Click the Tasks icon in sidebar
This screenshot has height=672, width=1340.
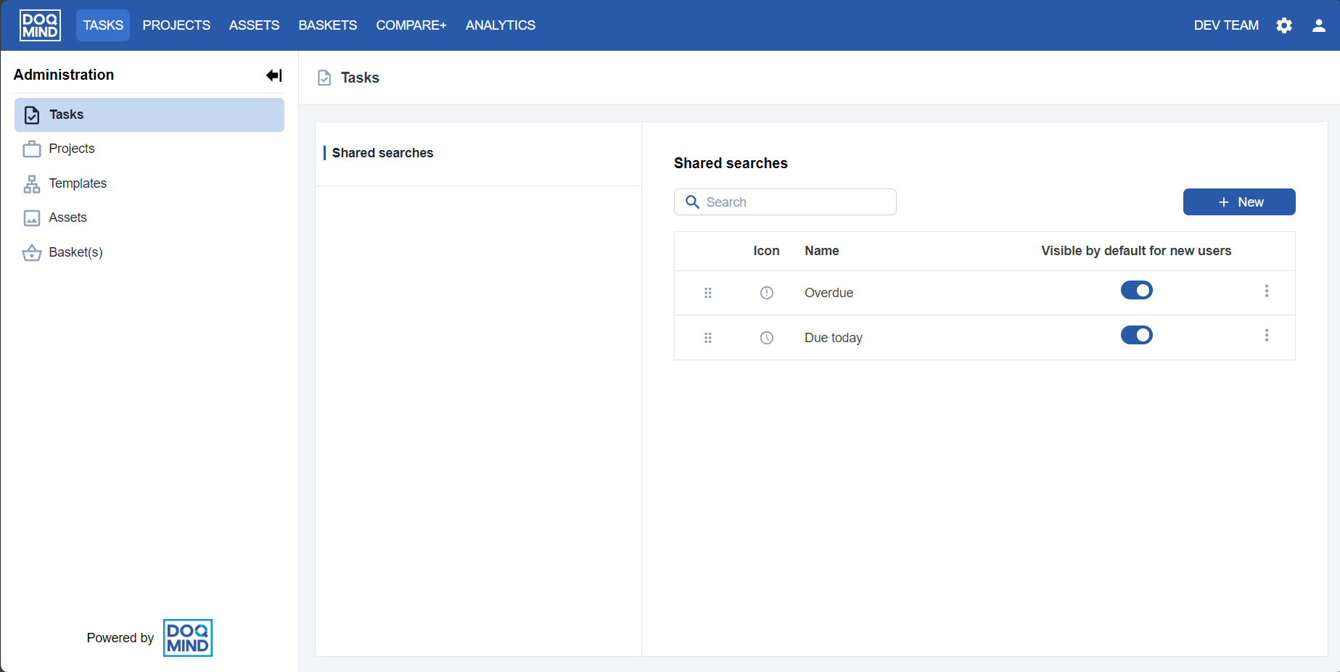(x=32, y=115)
